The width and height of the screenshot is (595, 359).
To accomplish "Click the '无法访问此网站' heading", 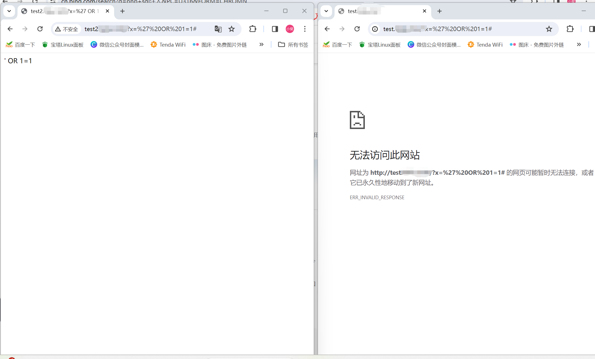I will pos(385,155).
